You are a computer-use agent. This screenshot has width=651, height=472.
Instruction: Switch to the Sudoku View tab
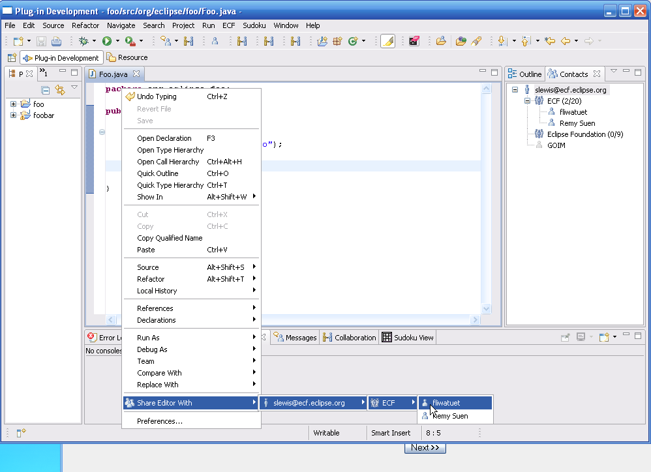(x=408, y=338)
